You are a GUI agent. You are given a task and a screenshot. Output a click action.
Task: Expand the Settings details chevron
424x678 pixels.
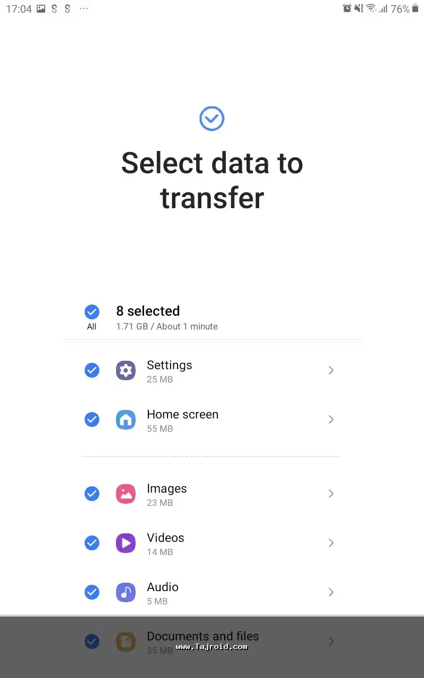(x=331, y=370)
